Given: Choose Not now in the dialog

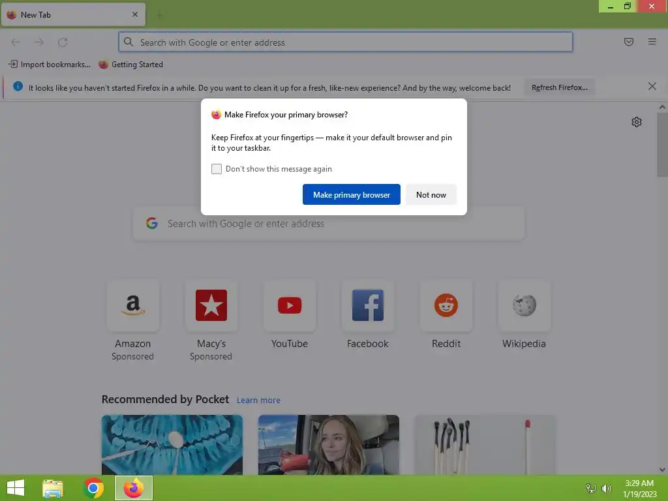Looking at the screenshot, I should point(431,194).
